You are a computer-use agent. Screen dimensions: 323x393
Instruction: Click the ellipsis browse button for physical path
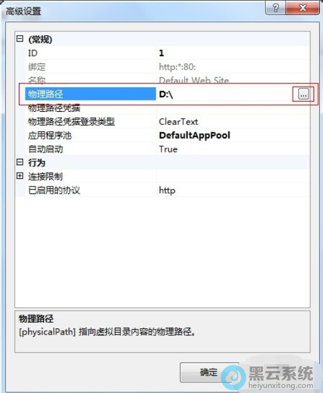(x=304, y=95)
